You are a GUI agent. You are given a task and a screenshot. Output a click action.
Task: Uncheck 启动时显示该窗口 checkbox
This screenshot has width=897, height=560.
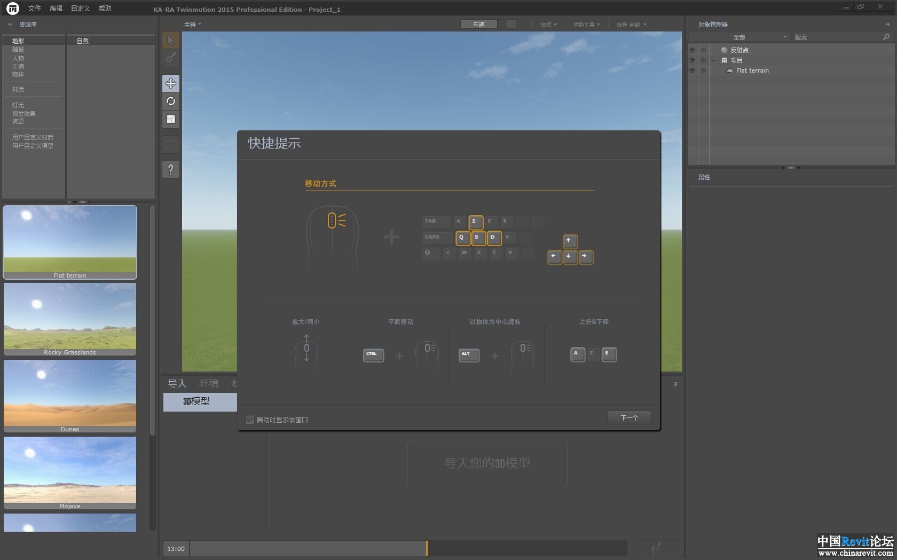pos(249,420)
